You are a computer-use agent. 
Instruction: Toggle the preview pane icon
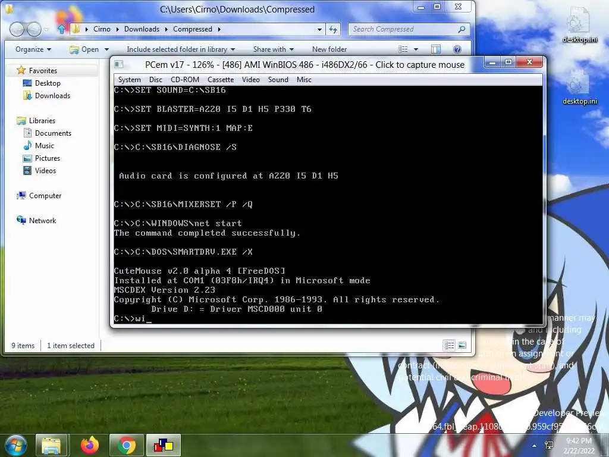coord(436,49)
